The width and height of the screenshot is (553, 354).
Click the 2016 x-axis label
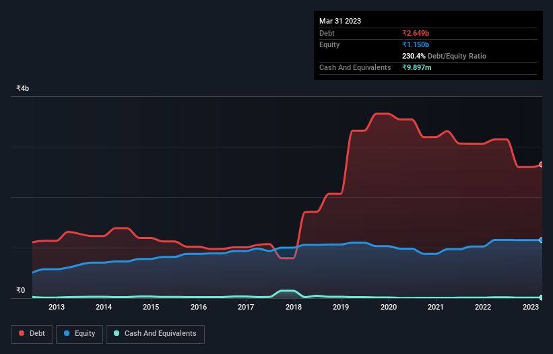[199, 307]
